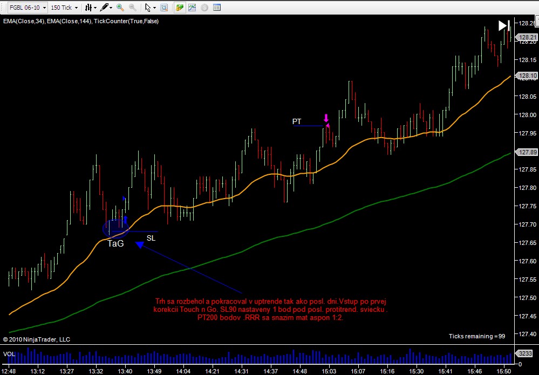Click the 13:40 time axis label
Image resolution: width=539 pixels, height=375 pixels.
[125, 371]
